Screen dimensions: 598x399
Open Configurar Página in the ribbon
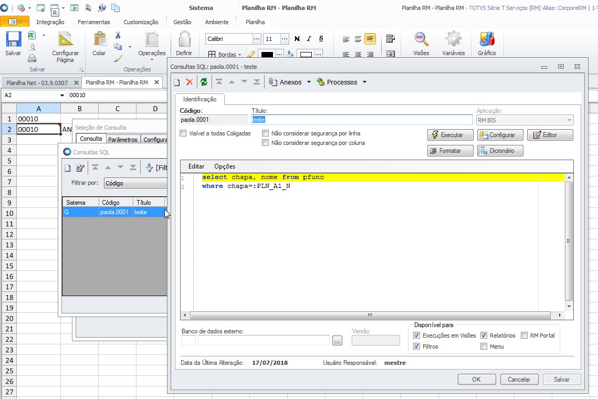click(x=65, y=47)
